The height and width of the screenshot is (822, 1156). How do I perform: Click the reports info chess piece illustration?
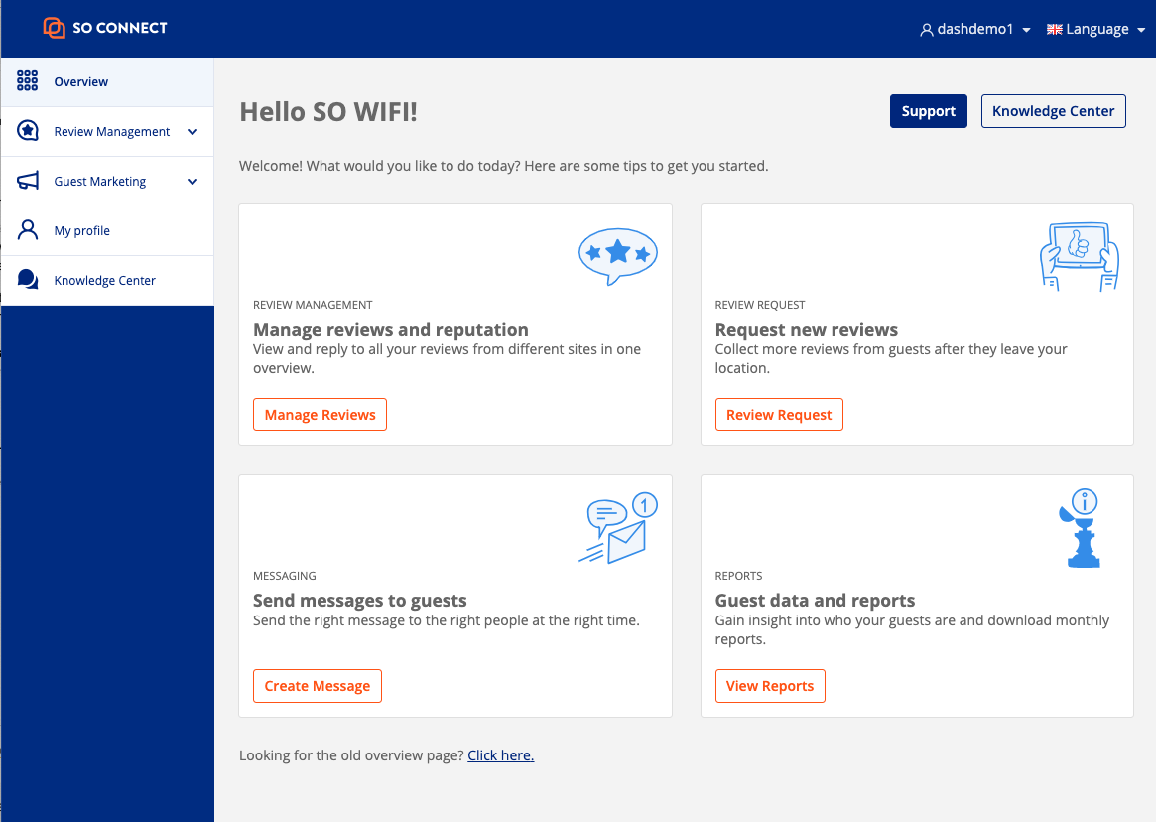(1081, 528)
